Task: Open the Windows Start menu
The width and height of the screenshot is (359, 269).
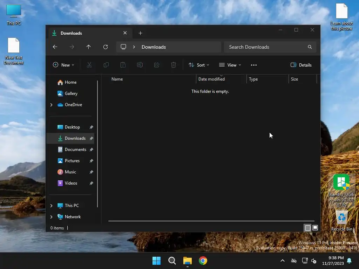Action: click(x=157, y=261)
